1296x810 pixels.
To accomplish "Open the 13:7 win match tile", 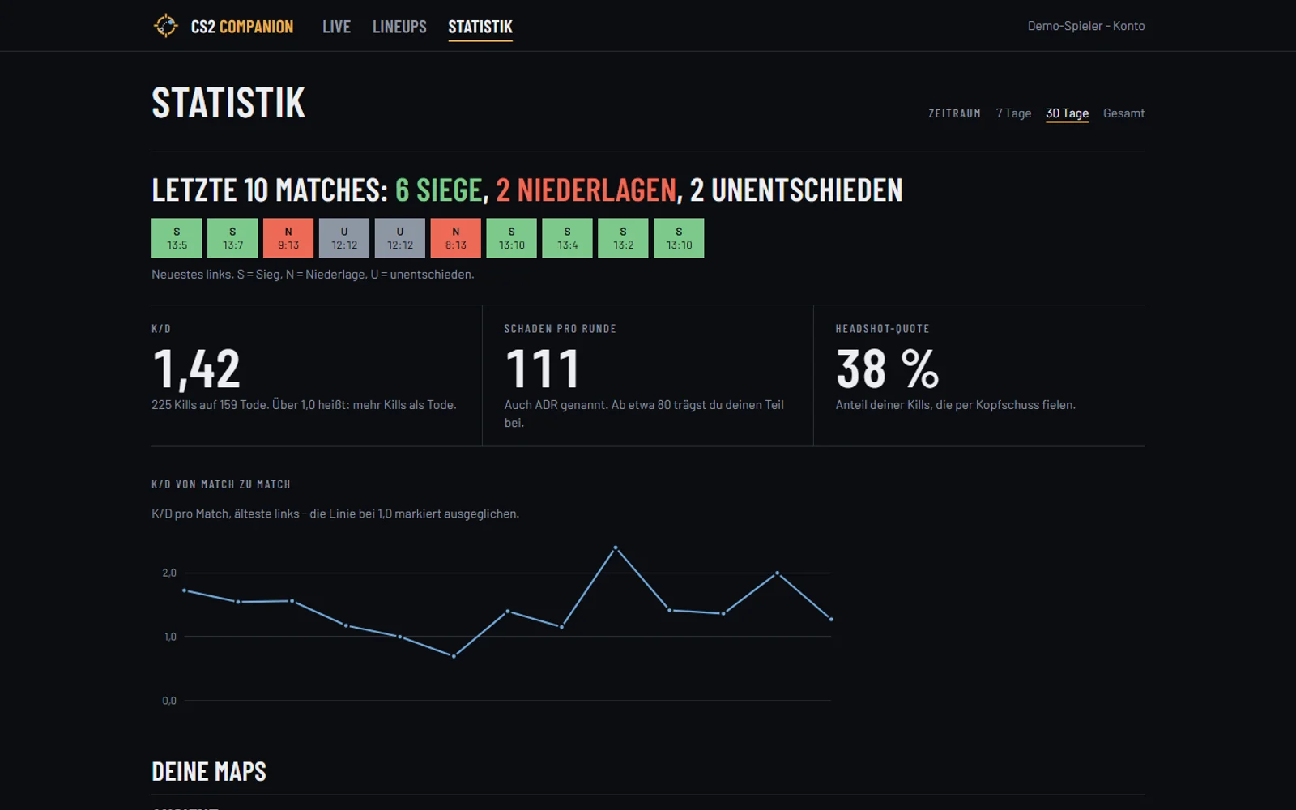I will click(x=232, y=238).
